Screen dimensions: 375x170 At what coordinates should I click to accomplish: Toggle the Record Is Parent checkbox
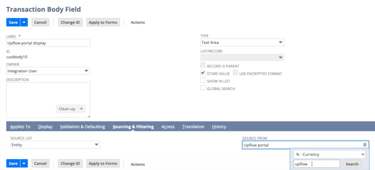coord(203,65)
